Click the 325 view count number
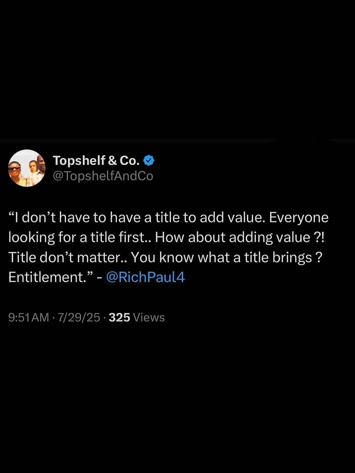 (x=119, y=317)
